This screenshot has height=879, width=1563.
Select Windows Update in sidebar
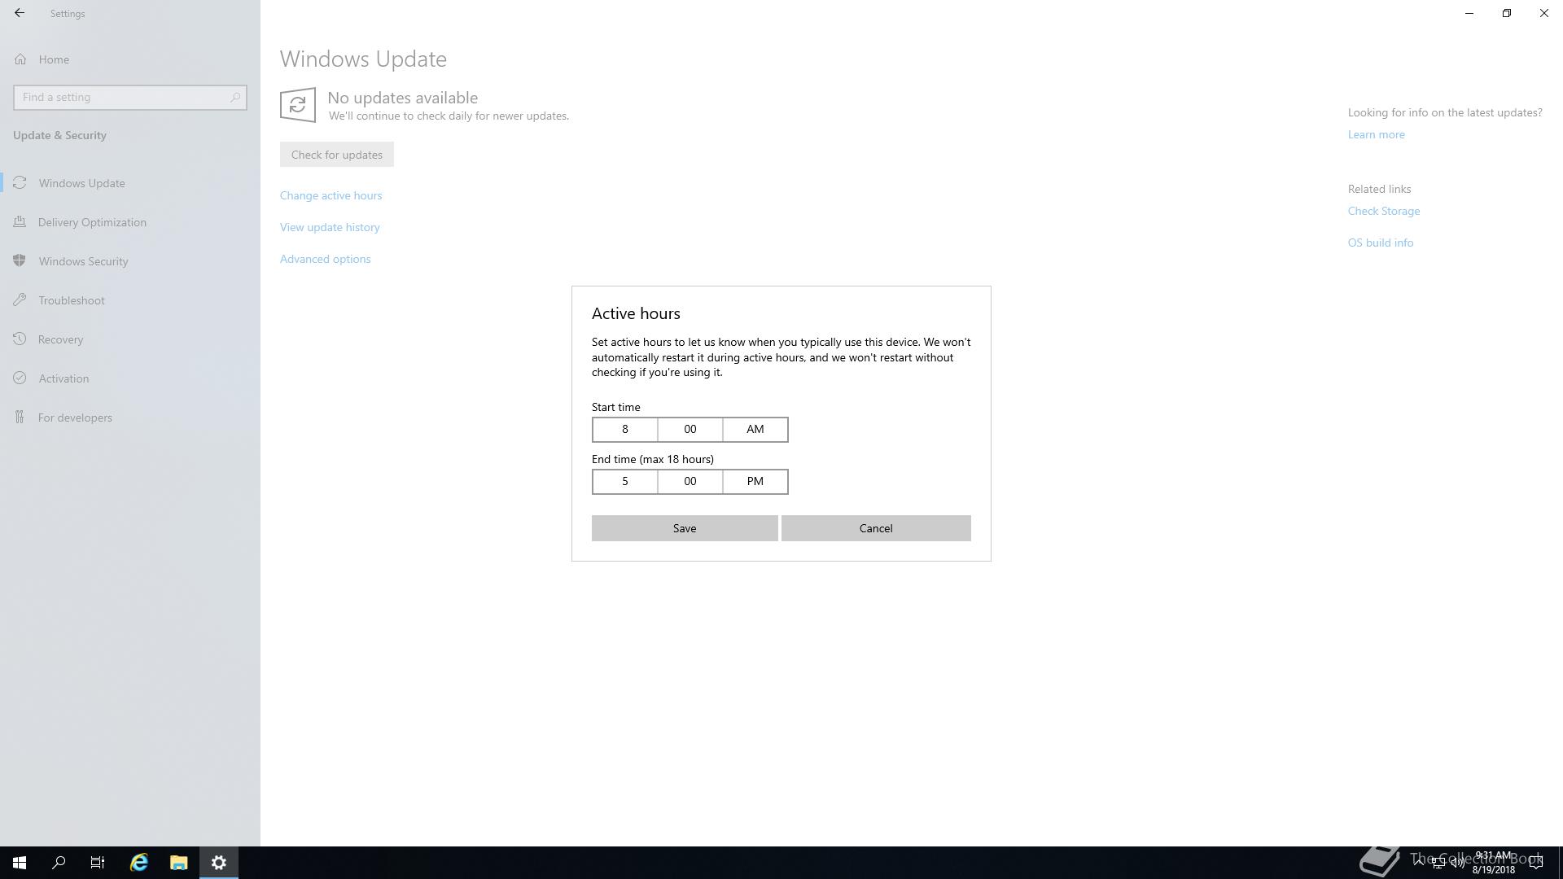pos(130,183)
